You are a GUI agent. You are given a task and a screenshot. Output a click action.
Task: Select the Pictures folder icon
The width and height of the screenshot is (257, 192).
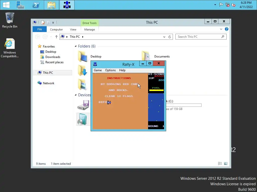pos(82,84)
